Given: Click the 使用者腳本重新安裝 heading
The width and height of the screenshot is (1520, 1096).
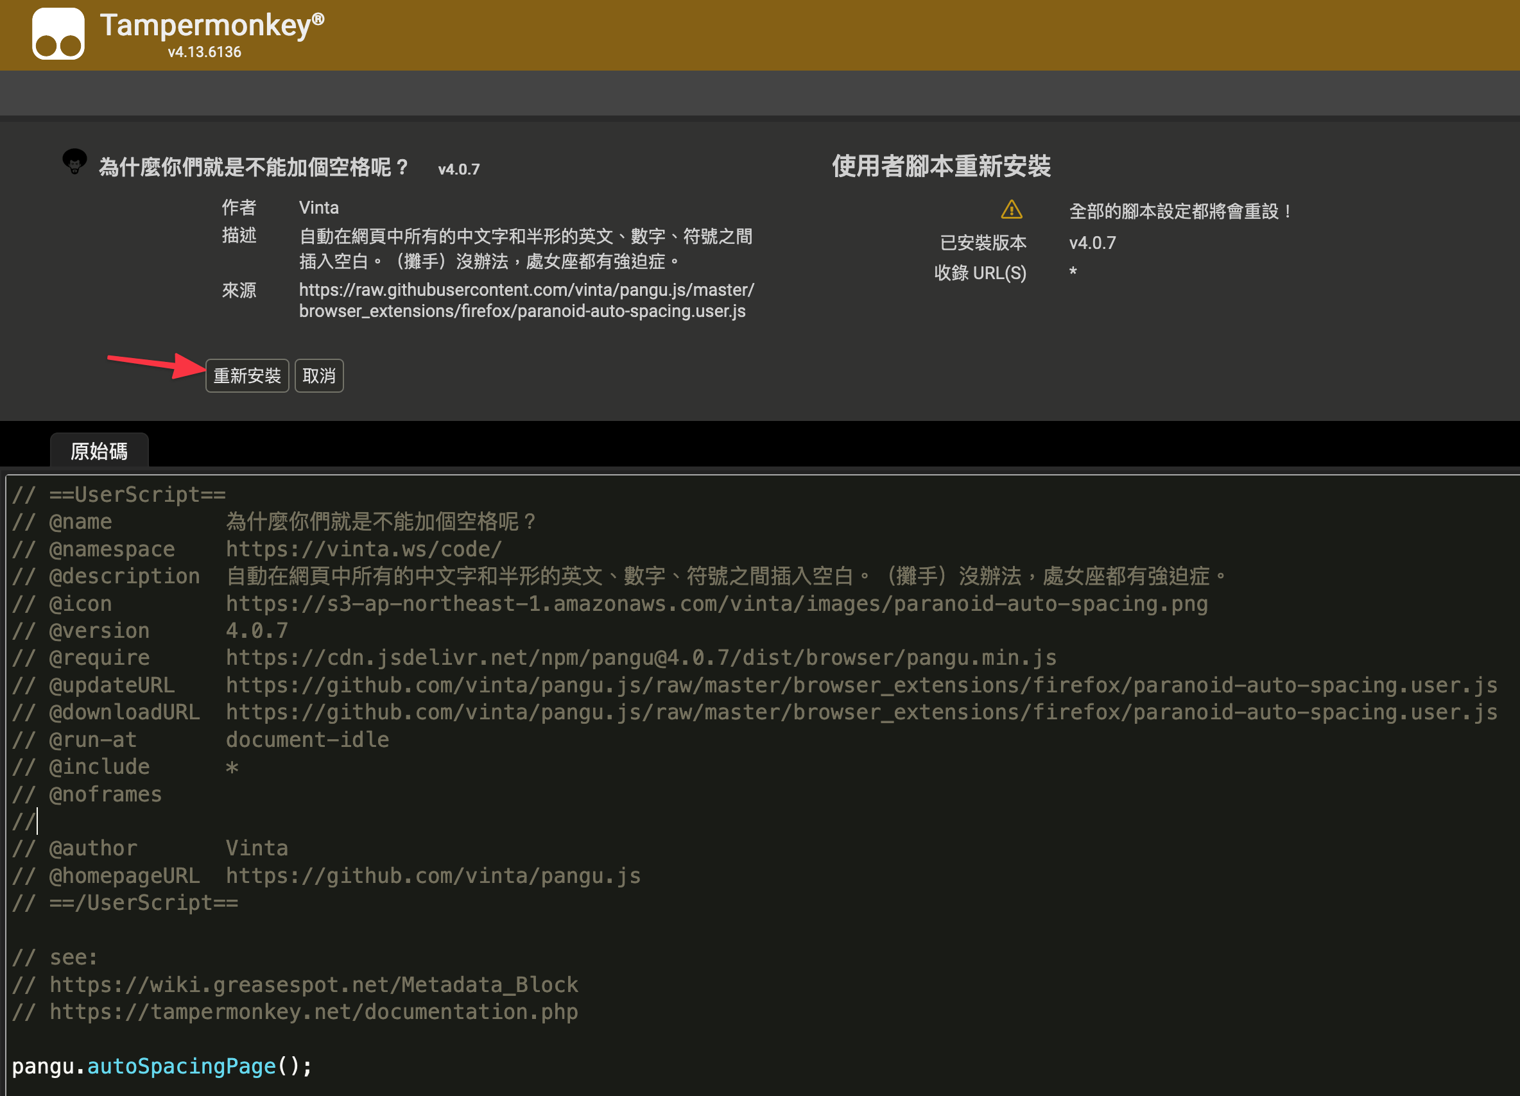Looking at the screenshot, I should tap(942, 166).
